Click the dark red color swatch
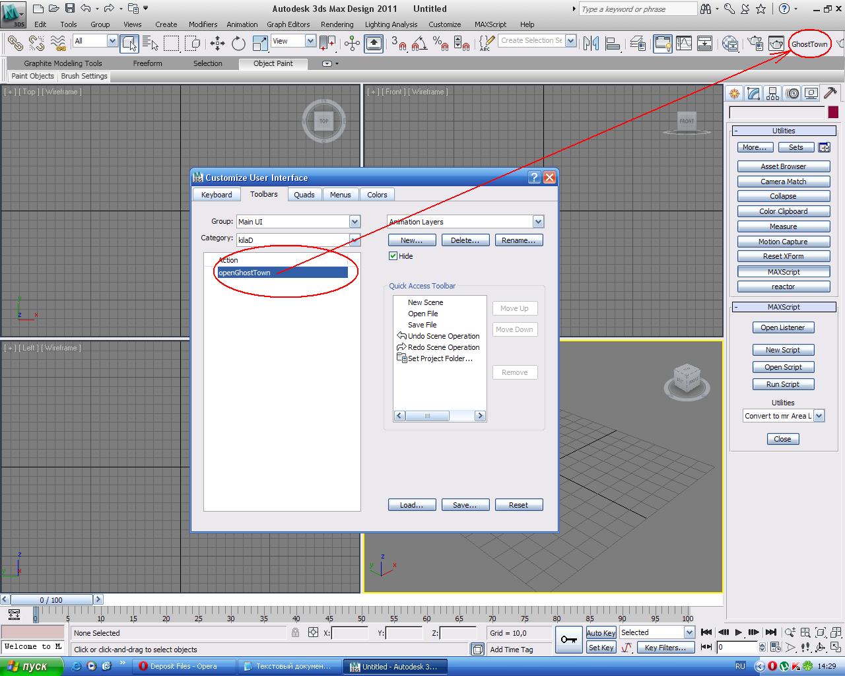This screenshot has height=676, width=845. pos(833,113)
